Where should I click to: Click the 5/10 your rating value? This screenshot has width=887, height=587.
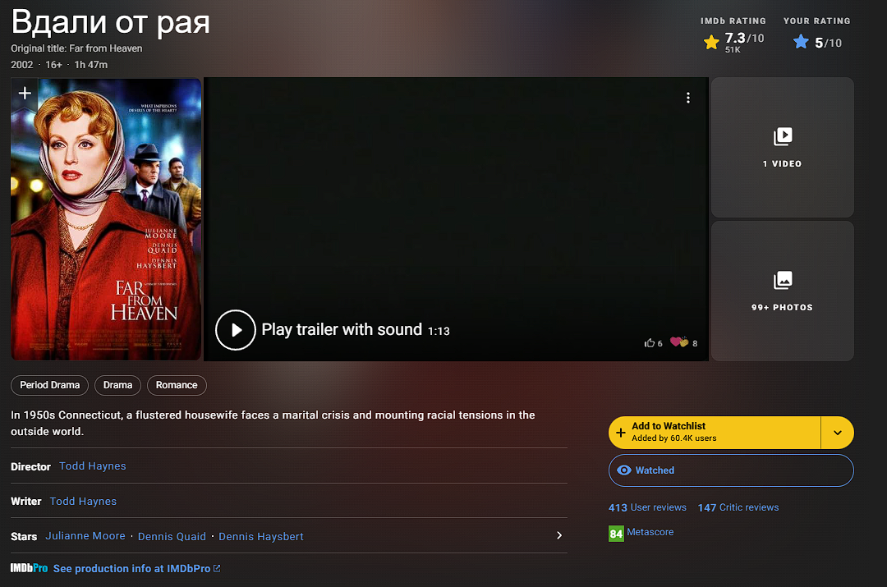pyautogui.click(x=828, y=43)
